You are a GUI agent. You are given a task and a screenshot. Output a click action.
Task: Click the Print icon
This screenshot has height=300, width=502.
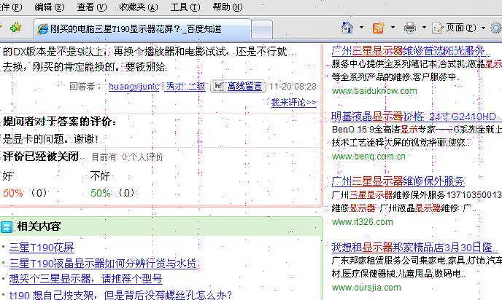coord(410,28)
